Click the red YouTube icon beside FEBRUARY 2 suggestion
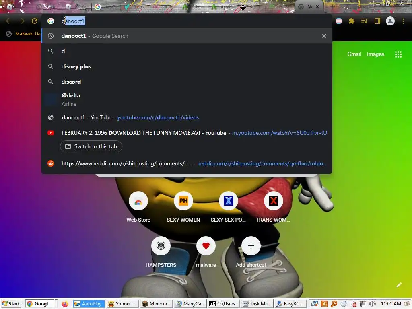This screenshot has width=412, height=309. [51, 133]
